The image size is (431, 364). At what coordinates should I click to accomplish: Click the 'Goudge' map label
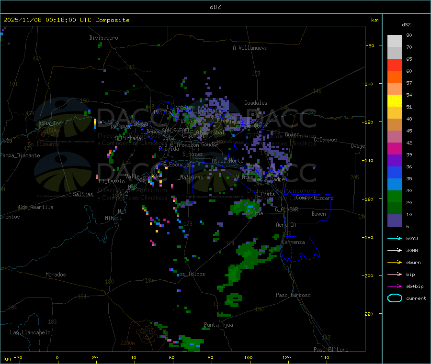[210, 144]
